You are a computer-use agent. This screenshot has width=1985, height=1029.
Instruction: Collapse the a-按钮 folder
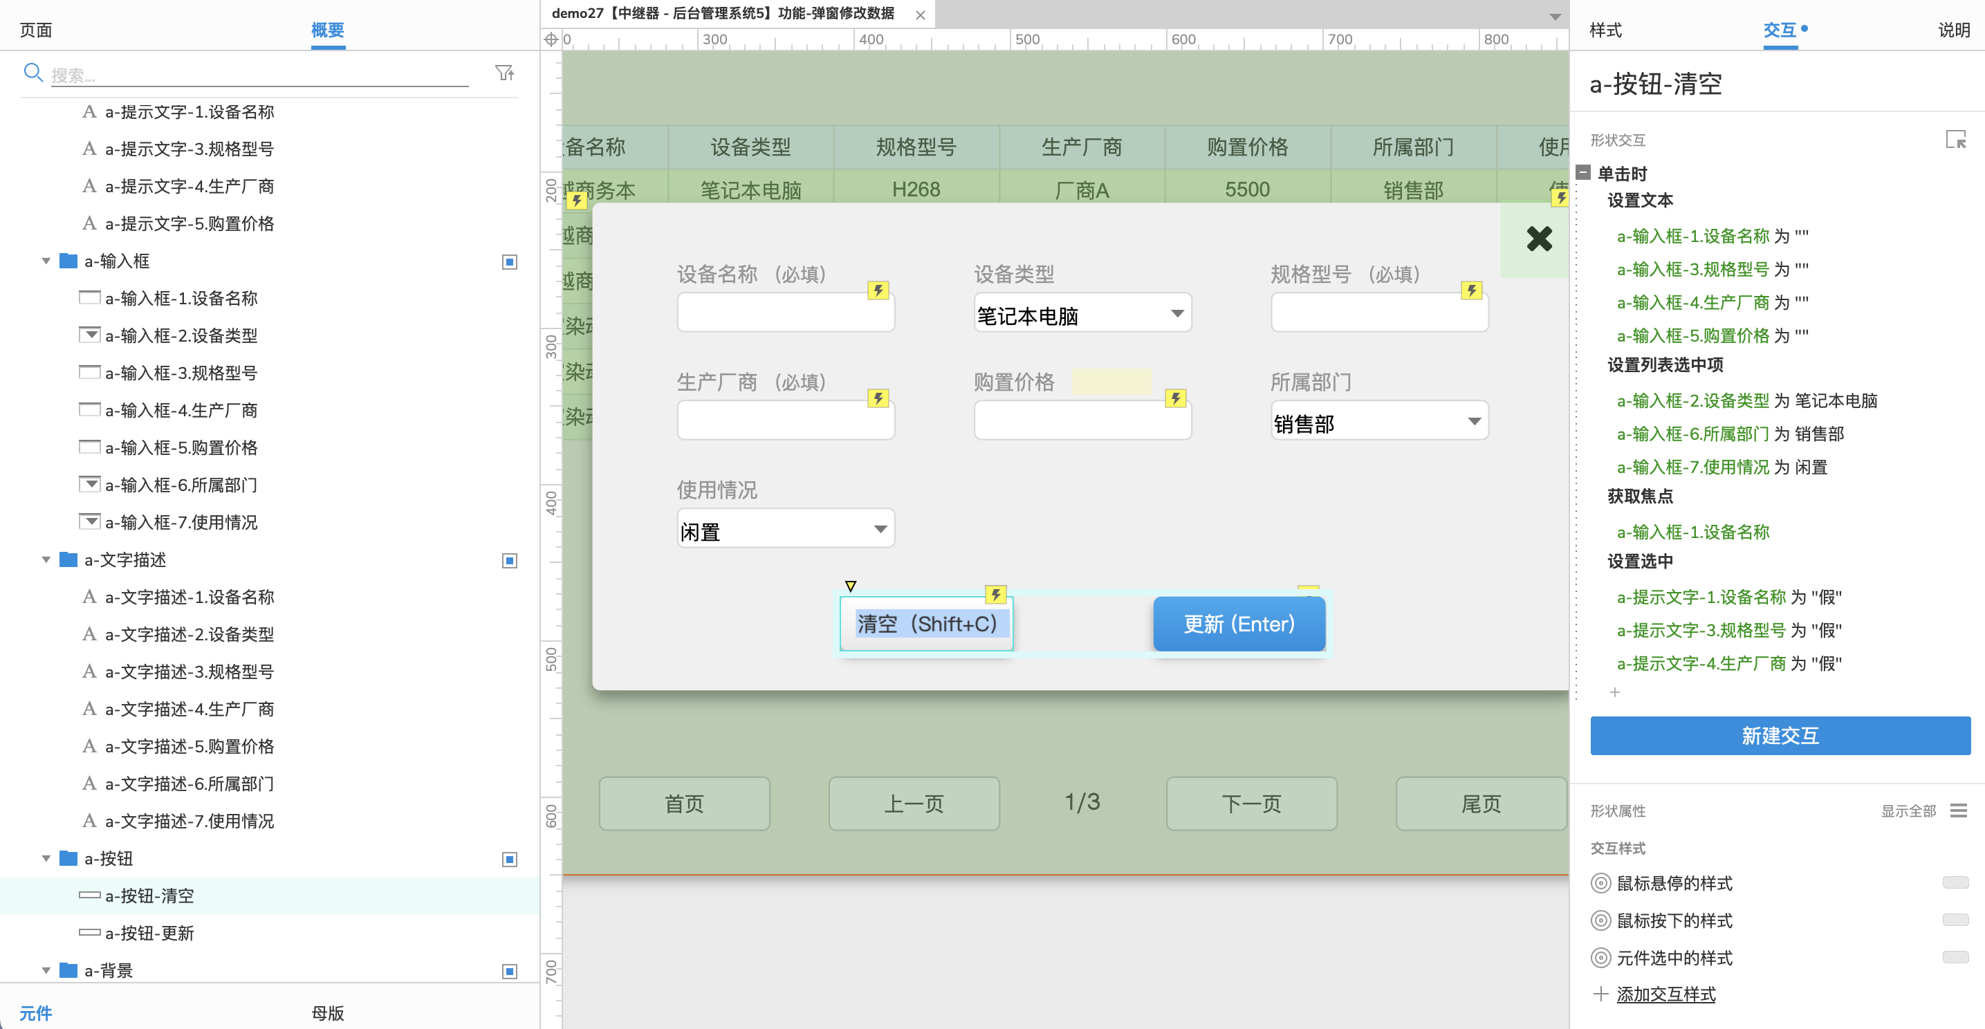pos(46,859)
